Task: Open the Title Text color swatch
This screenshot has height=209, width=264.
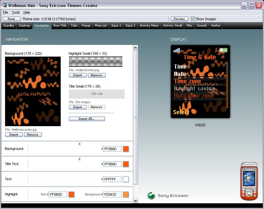Action: pyautogui.click(x=126, y=164)
